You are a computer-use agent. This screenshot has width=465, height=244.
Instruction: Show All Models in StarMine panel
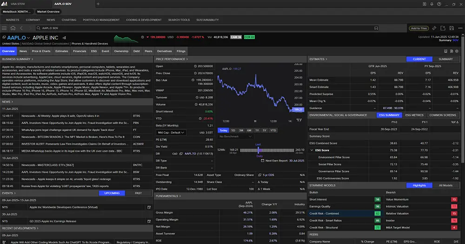tap(445, 185)
